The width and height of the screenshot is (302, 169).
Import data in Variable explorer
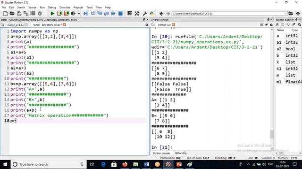pyautogui.click(x=277, y=24)
